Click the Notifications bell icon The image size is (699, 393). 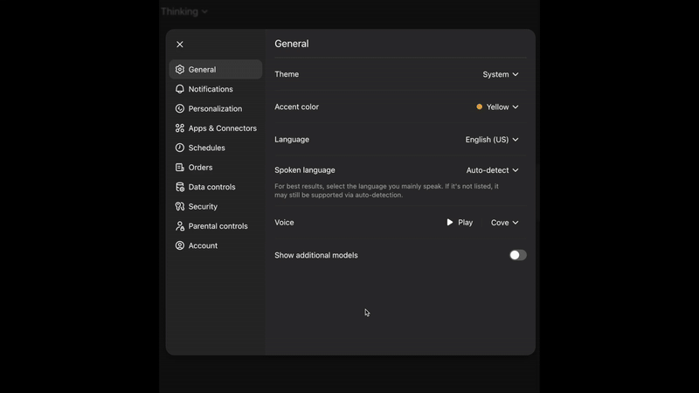point(180,89)
